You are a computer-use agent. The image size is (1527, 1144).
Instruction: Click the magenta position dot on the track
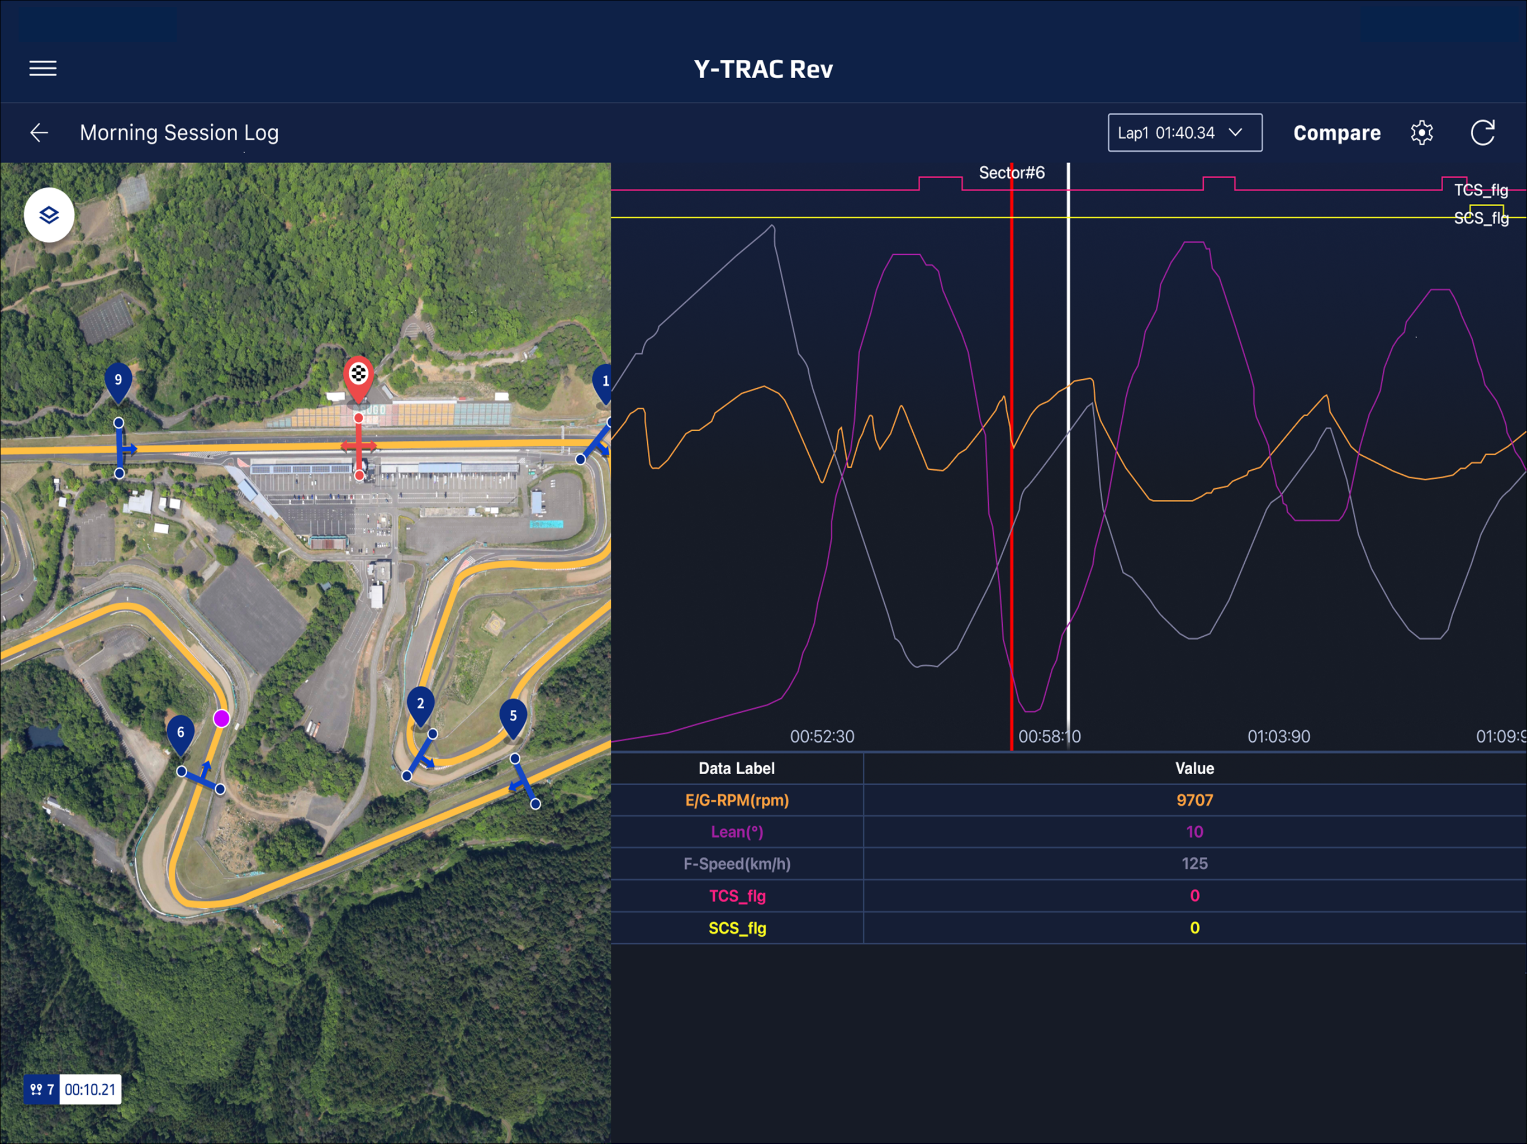coord(221,719)
